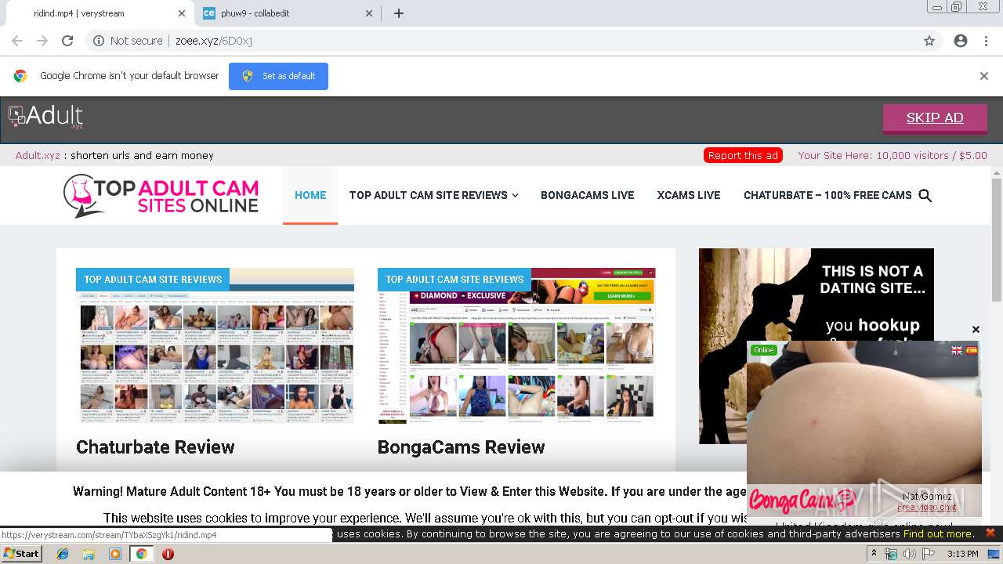The width and height of the screenshot is (1003, 564).
Task: Dismiss the bottom cookie notice bar
Action: pos(990,533)
